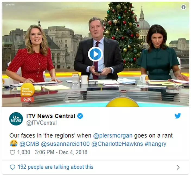Open the tweet timestamp Dec 4, 2018
Viewport: 191px width, 177px height.
tap(61, 152)
